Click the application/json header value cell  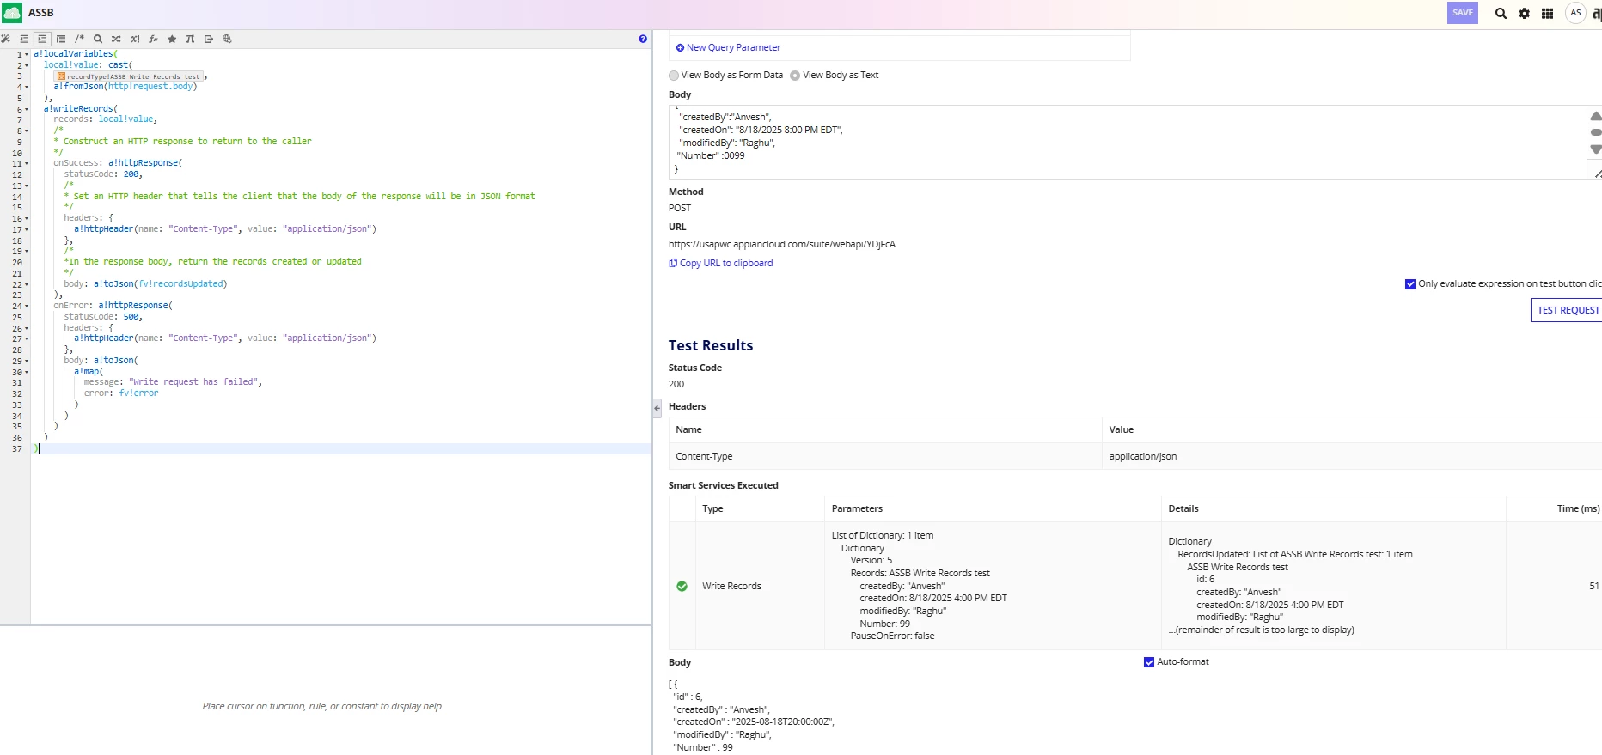pyautogui.click(x=1352, y=456)
